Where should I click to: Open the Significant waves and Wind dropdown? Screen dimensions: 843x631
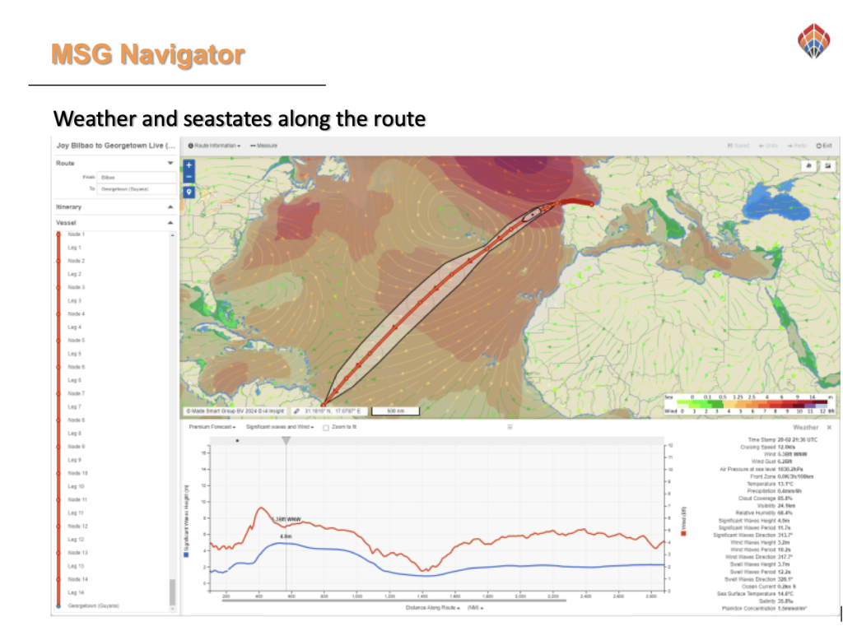pyautogui.click(x=280, y=427)
